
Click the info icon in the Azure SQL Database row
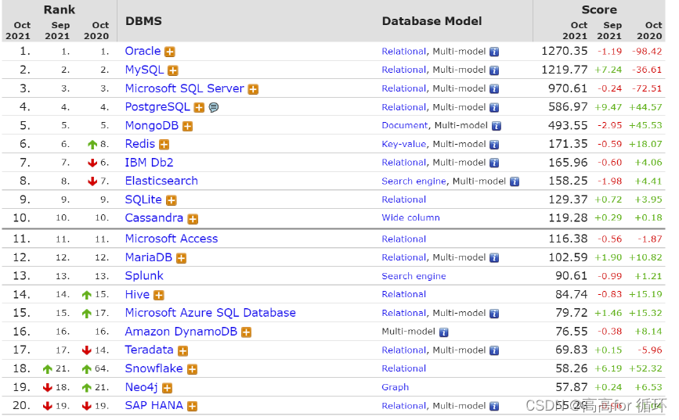pyautogui.click(x=494, y=314)
